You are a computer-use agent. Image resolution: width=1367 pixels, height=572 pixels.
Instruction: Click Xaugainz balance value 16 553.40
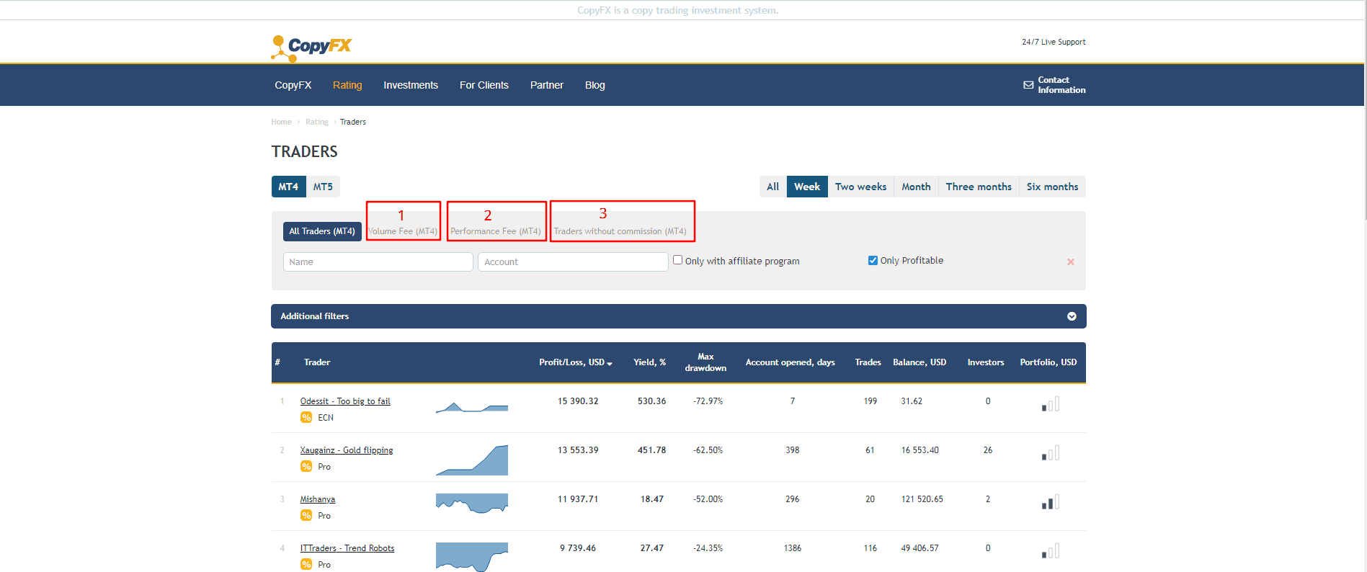point(920,450)
